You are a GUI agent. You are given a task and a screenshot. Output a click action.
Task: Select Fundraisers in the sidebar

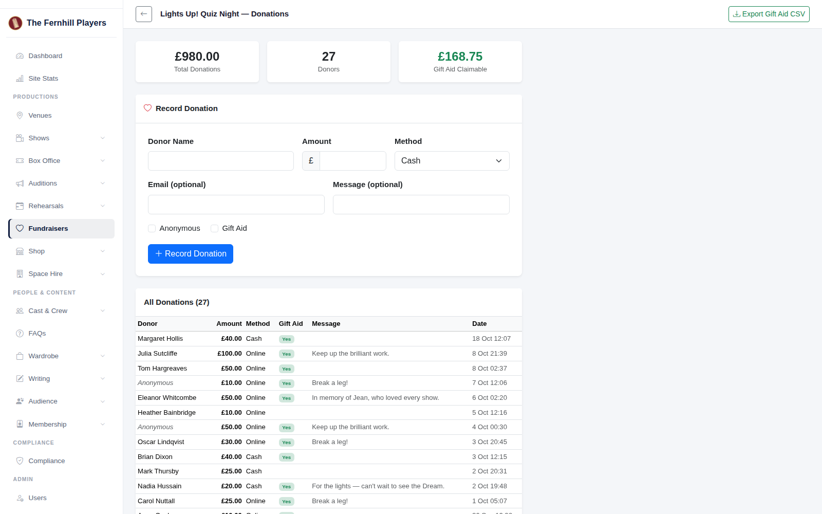coord(61,229)
